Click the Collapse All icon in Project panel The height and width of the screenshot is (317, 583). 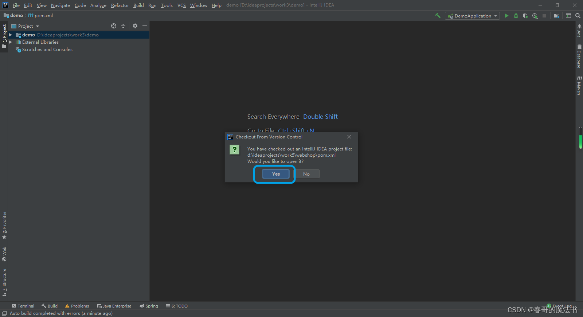point(123,26)
